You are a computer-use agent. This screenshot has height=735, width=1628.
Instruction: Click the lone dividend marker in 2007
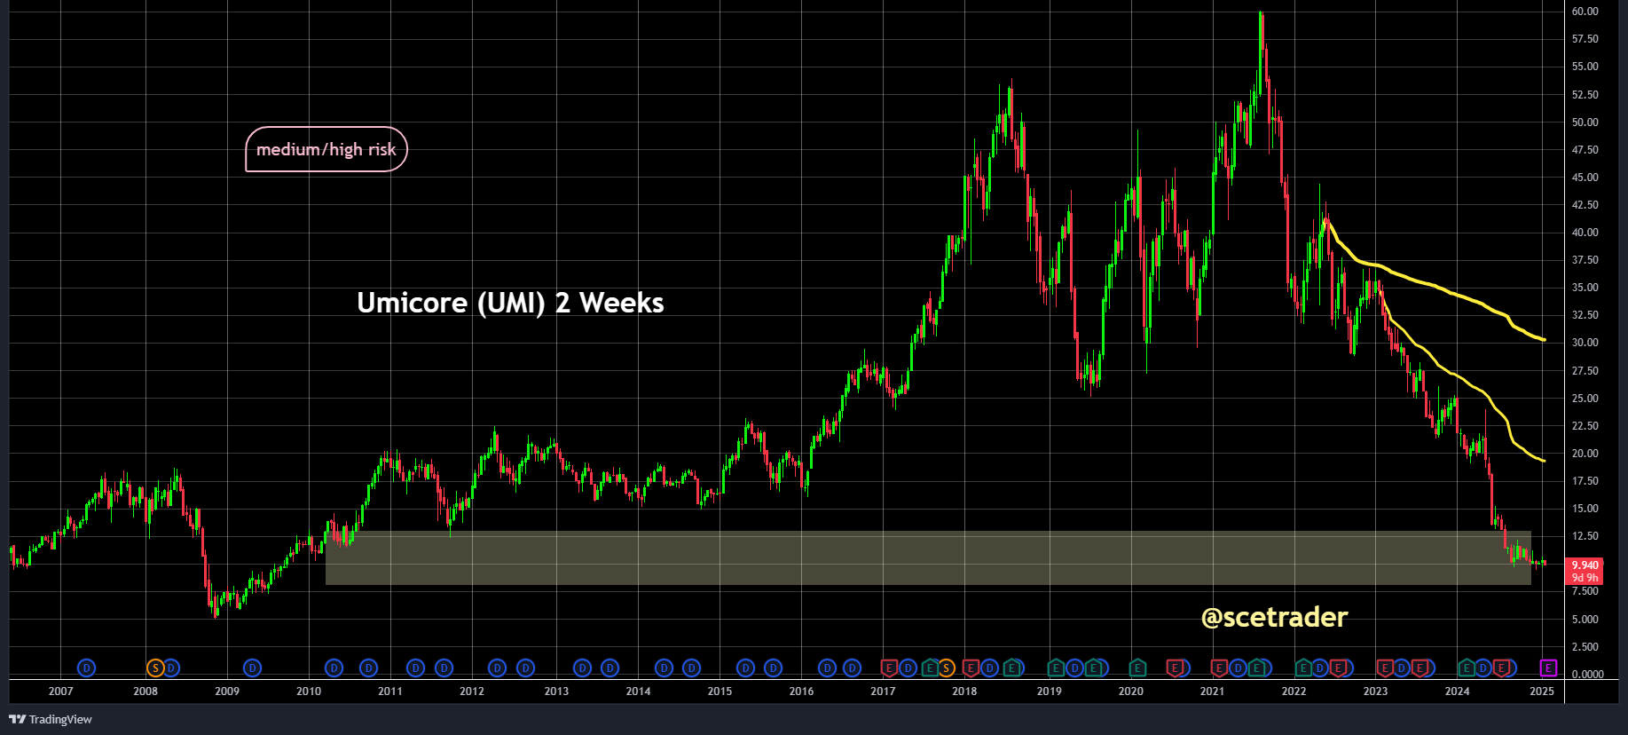(x=86, y=668)
